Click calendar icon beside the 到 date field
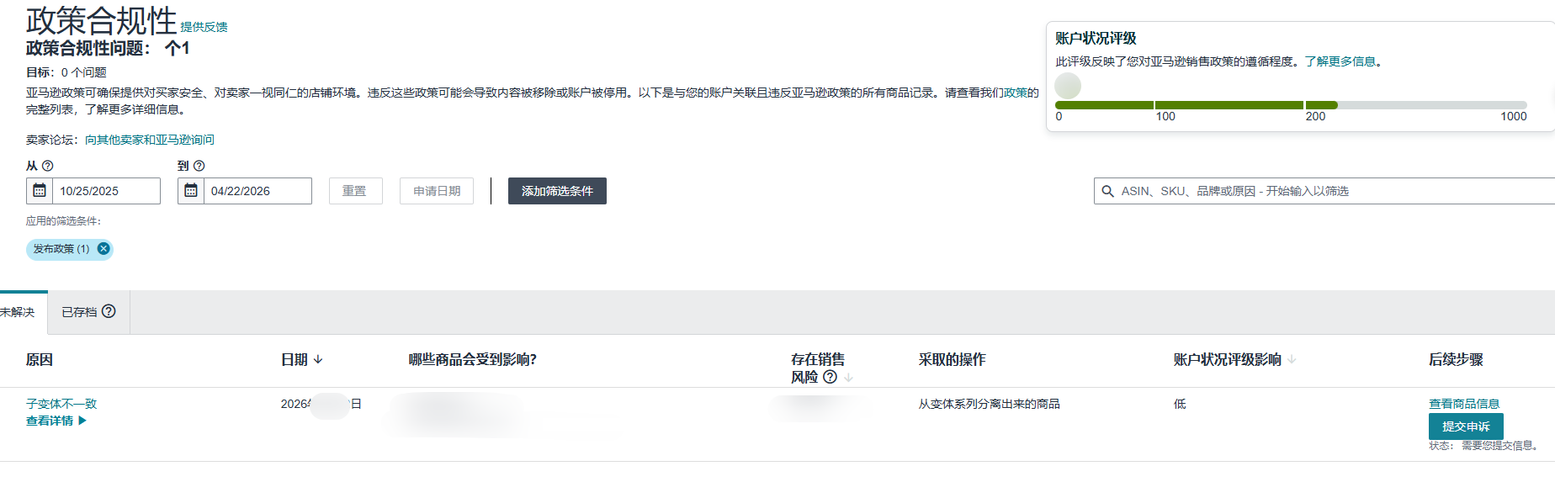Viewport: 1555px width, 482px height. tap(191, 191)
